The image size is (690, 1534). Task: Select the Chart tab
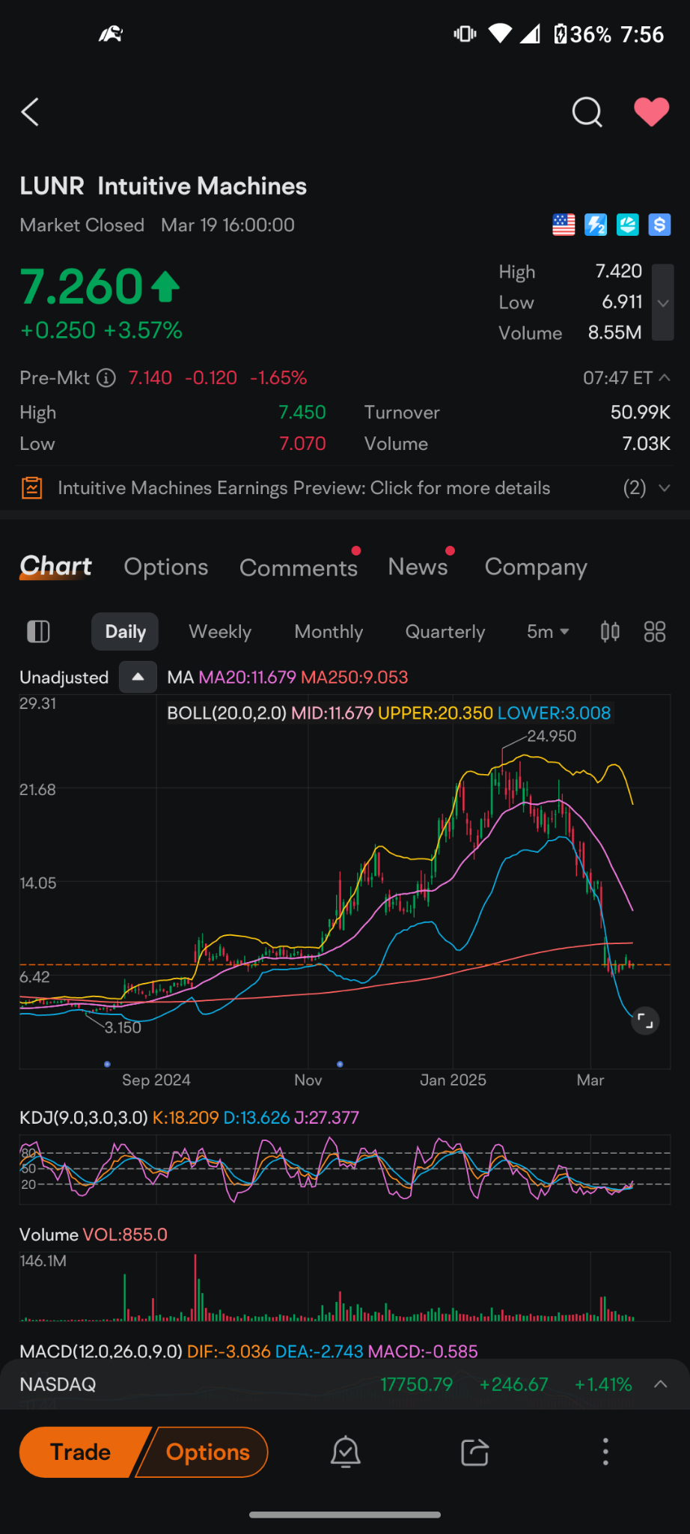56,567
